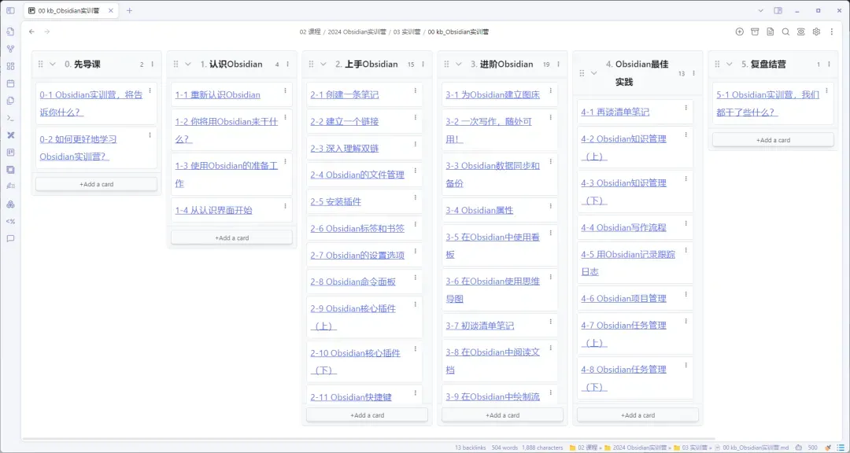The width and height of the screenshot is (850, 453).
Task: Close the 00 kb_Obsidian实训营 tab
Action: click(111, 10)
